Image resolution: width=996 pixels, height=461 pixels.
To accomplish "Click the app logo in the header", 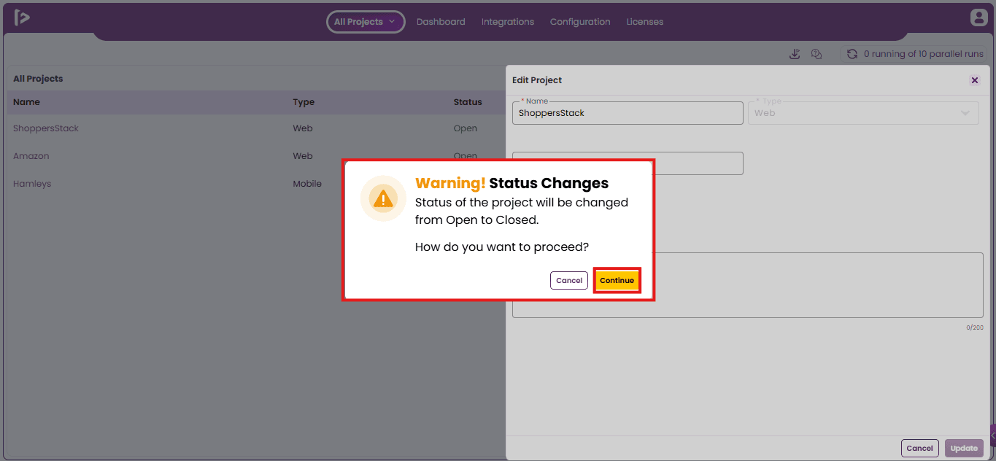I will 22,18.
